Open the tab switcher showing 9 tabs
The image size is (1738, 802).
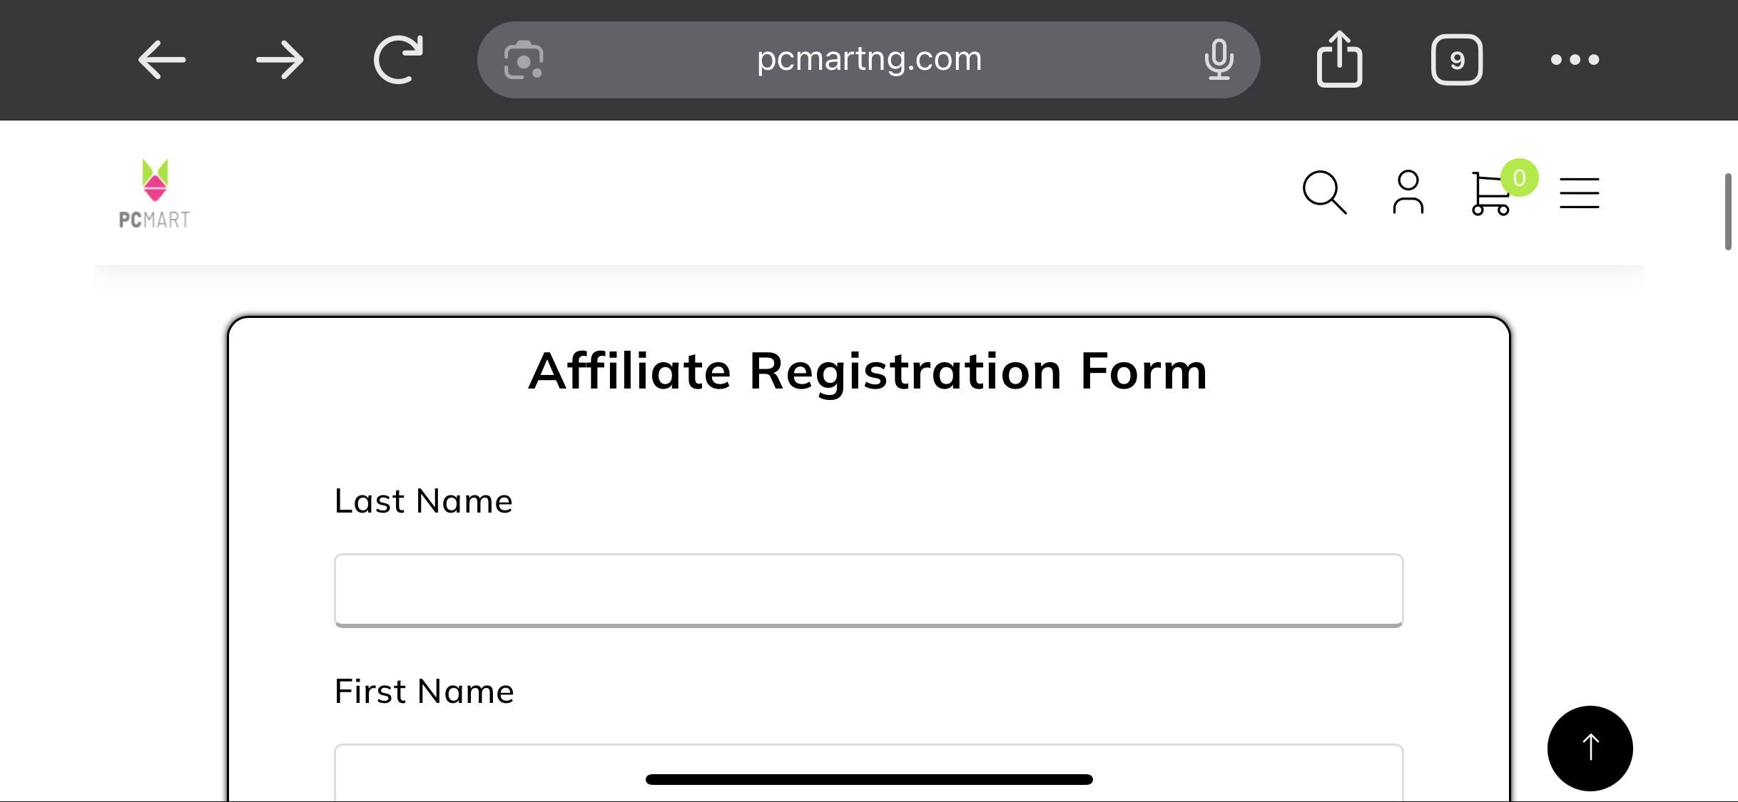click(1457, 60)
